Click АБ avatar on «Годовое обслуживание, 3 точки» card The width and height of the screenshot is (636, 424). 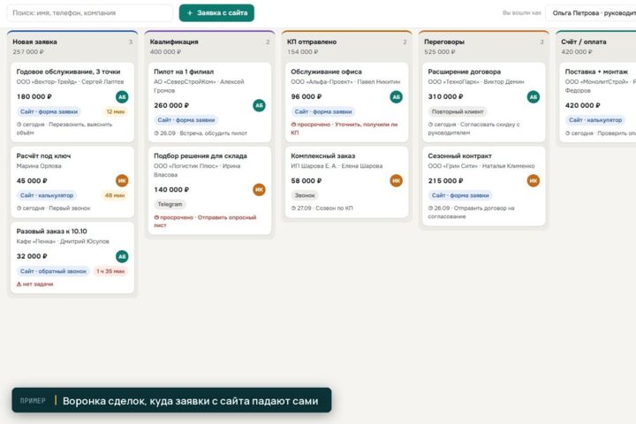122,97
